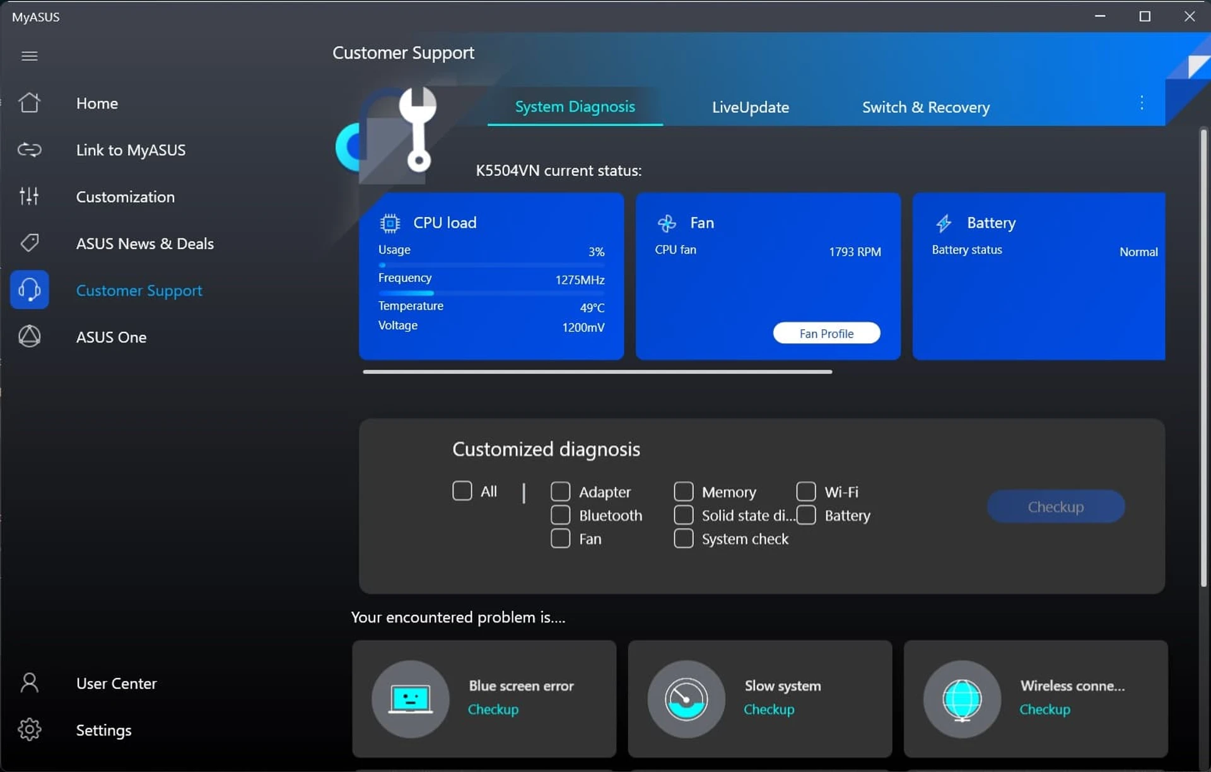Check the Fan diagnosis checkbox

pos(560,538)
